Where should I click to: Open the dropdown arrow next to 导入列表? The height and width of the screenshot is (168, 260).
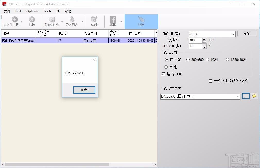click(82, 22)
